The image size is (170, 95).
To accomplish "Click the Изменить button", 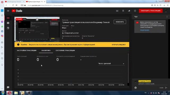I will 120,22.
